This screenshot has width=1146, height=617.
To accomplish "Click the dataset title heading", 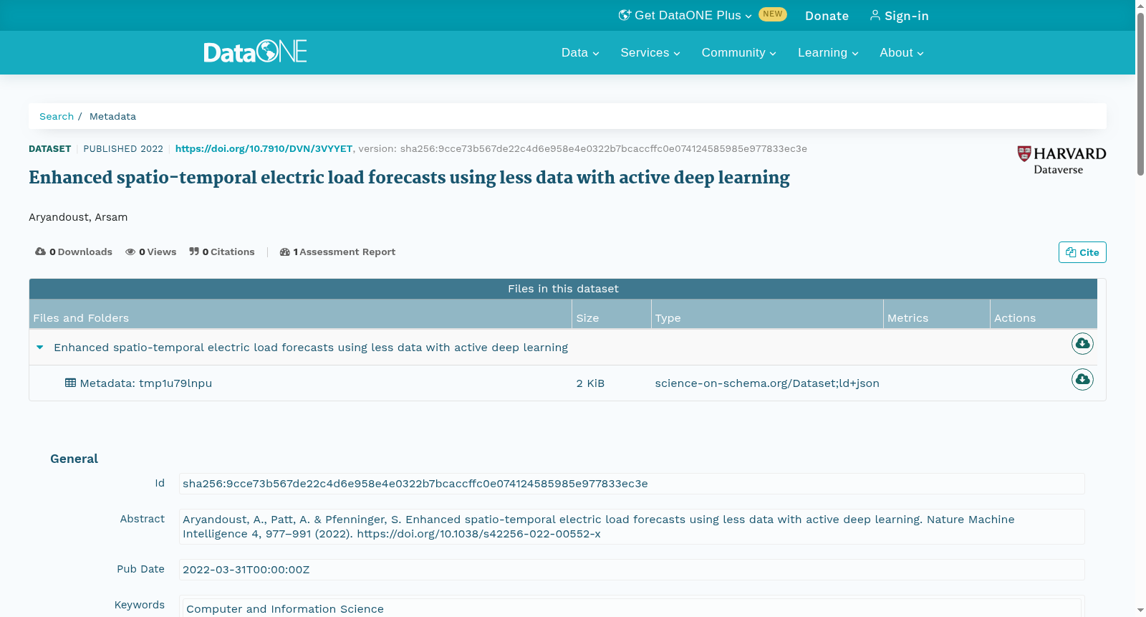I will 409,178.
